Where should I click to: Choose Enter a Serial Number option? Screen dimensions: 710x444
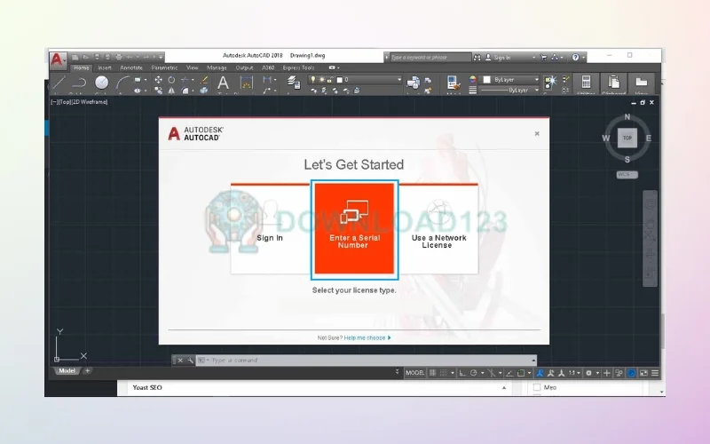(353, 228)
